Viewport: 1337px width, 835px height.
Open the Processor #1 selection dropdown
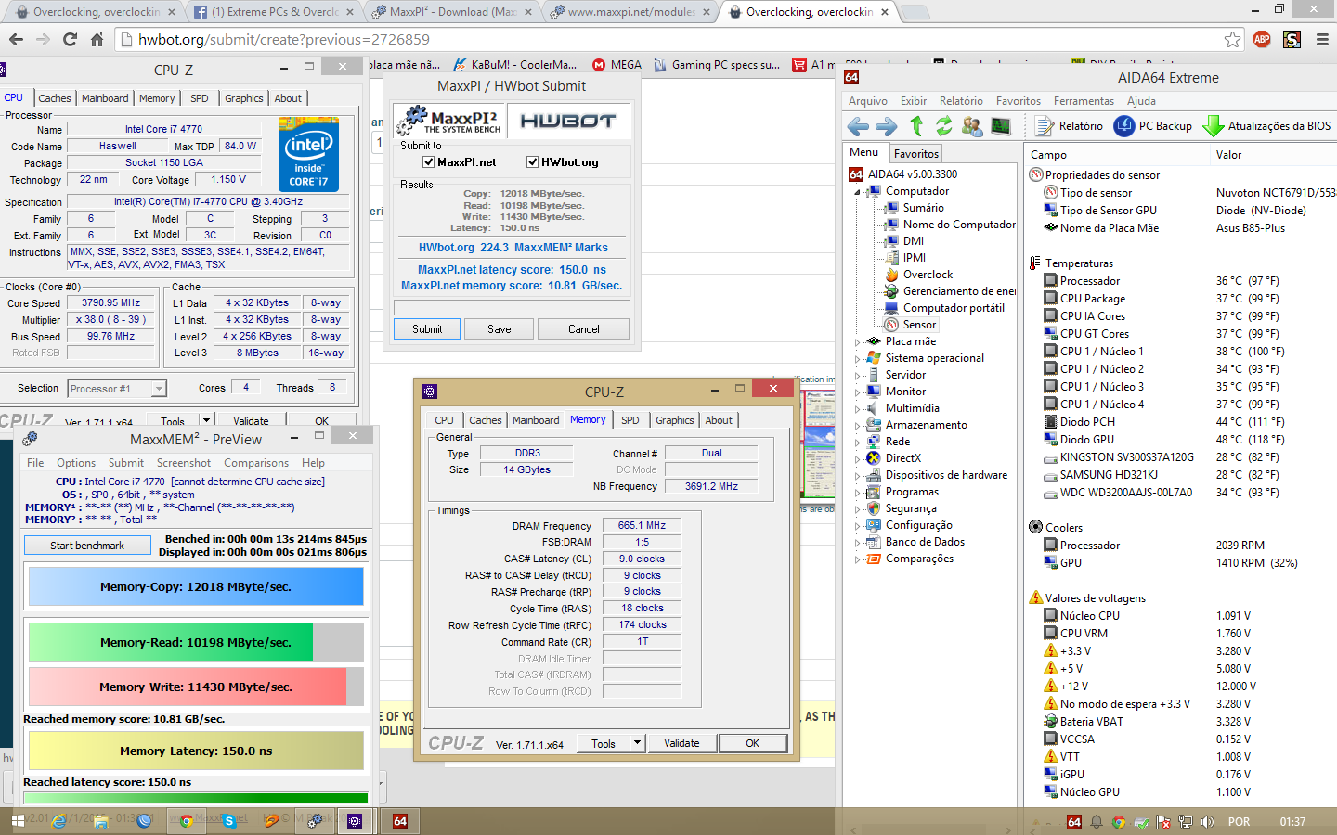[x=159, y=389]
